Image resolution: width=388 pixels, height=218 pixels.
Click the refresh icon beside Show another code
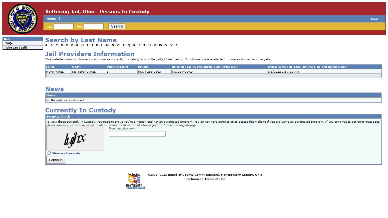49,153
